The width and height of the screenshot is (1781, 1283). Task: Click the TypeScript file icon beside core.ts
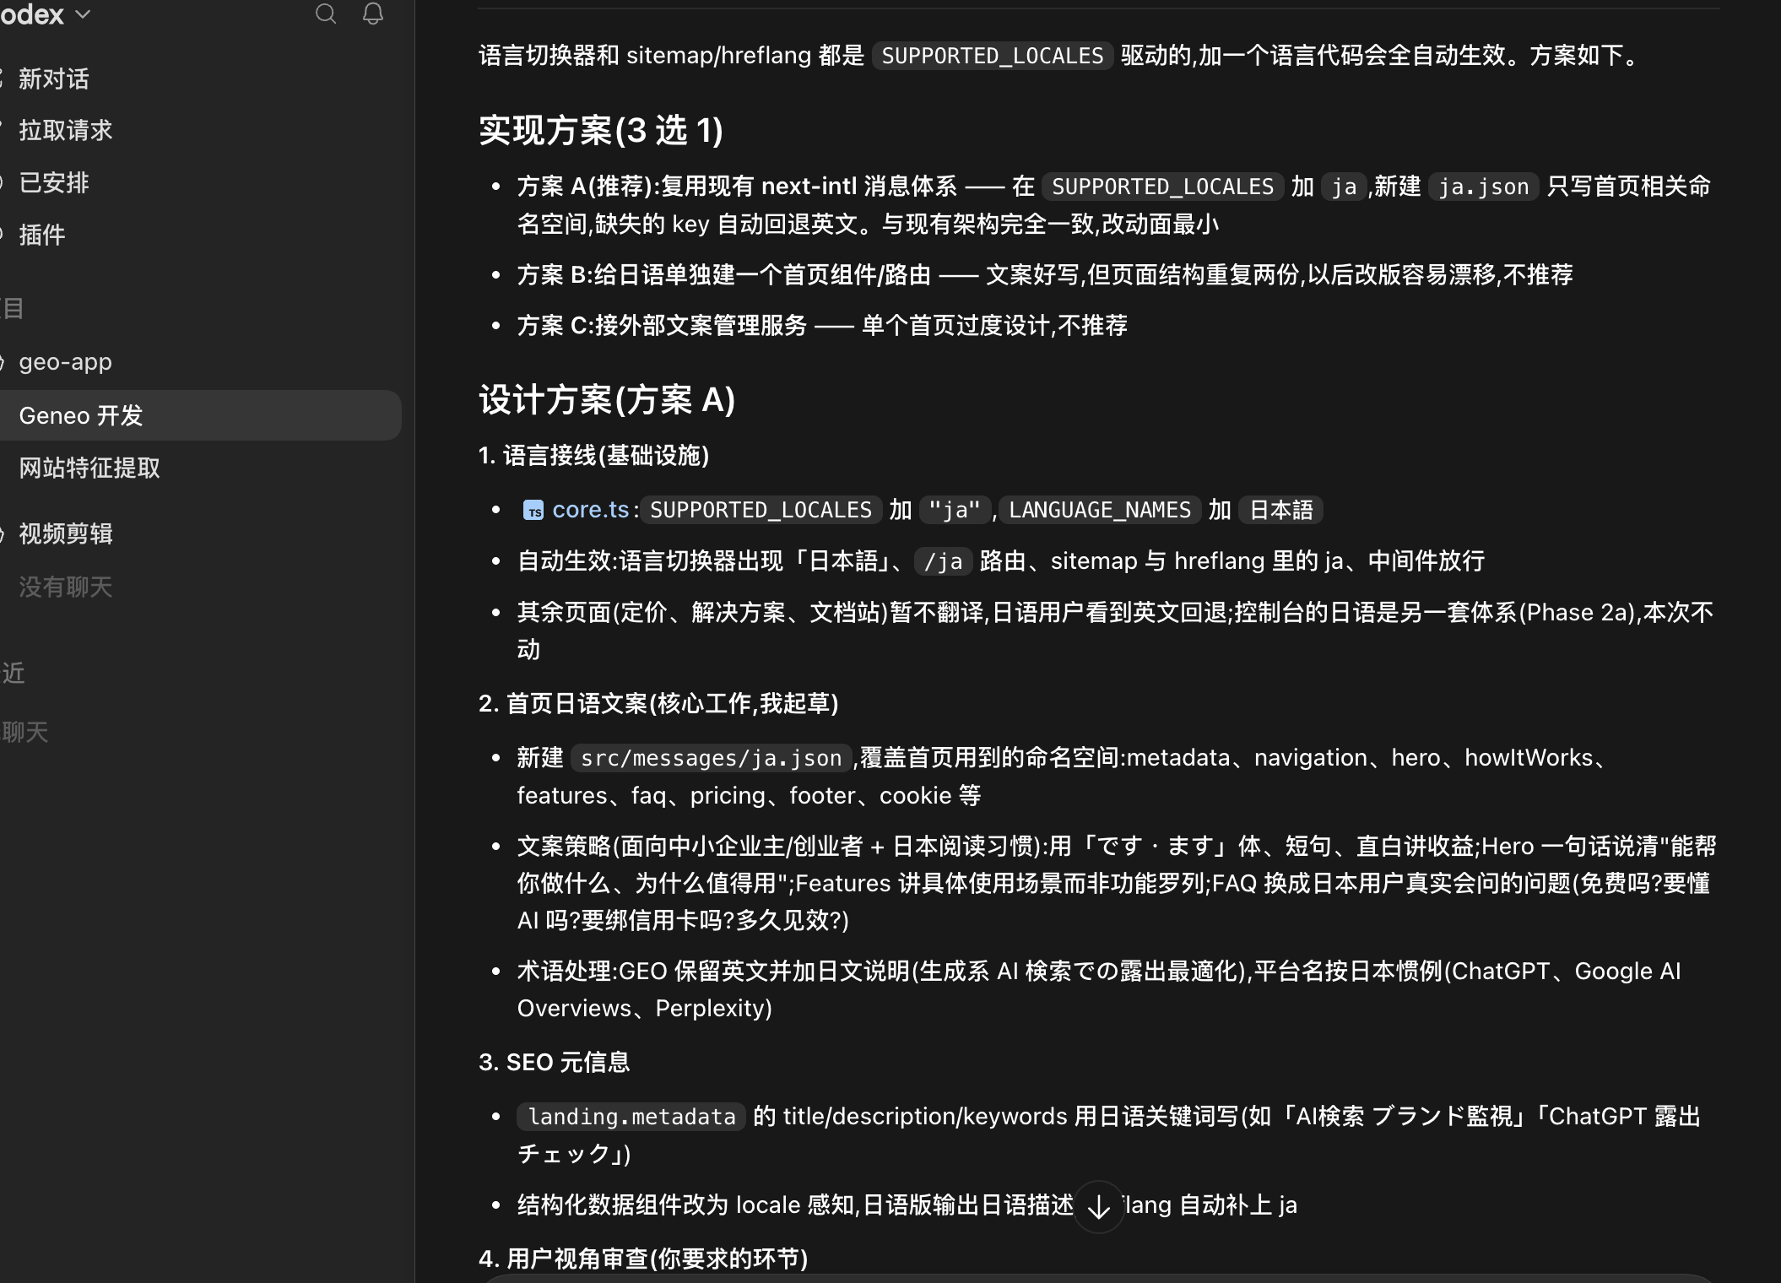(533, 511)
